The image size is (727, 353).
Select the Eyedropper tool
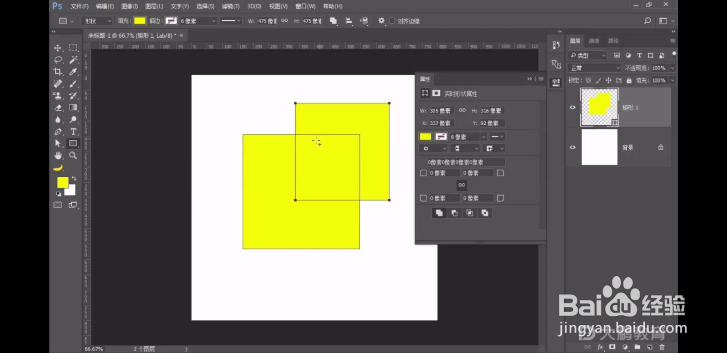(73, 72)
